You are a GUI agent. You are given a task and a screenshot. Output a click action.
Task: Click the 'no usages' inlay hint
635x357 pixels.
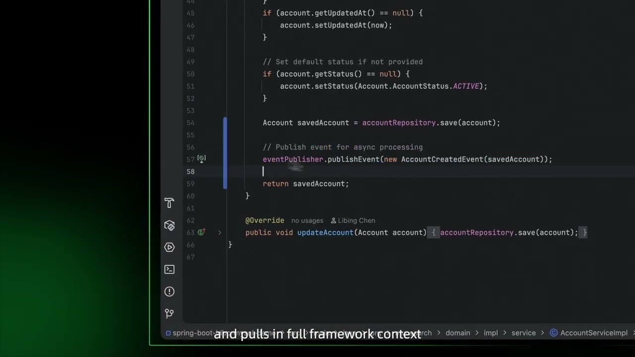(x=307, y=221)
